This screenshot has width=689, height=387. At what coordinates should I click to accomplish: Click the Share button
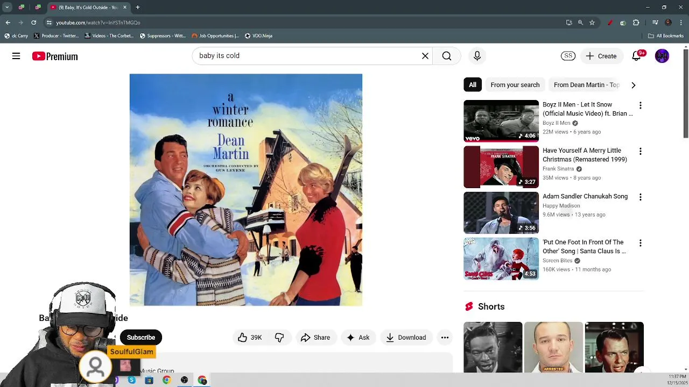tap(315, 338)
